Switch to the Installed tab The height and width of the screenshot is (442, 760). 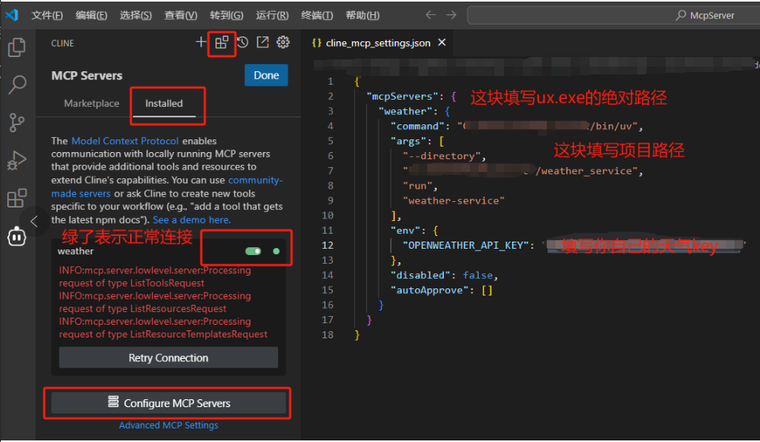point(164,103)
